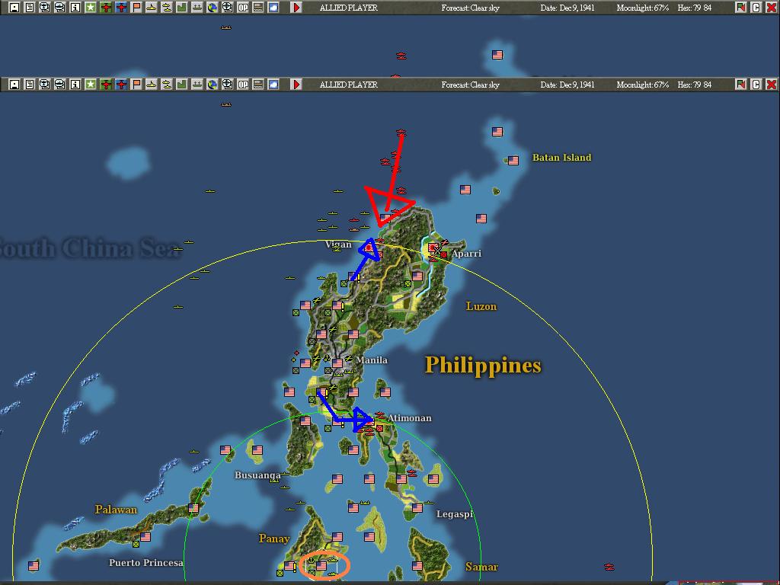The height and width of the screenshot is (585, 780).
Task: Open the cloud weather icon in main map toolbar
Action: click(273, 85)
